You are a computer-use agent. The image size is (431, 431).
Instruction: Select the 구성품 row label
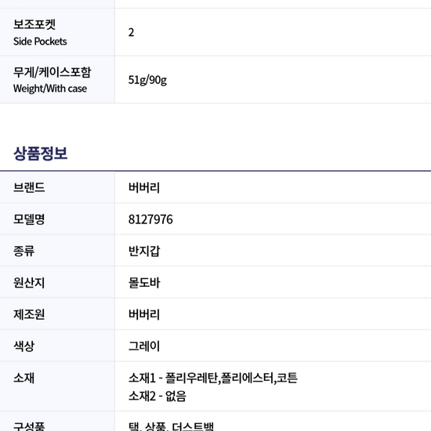pos(29,426)
